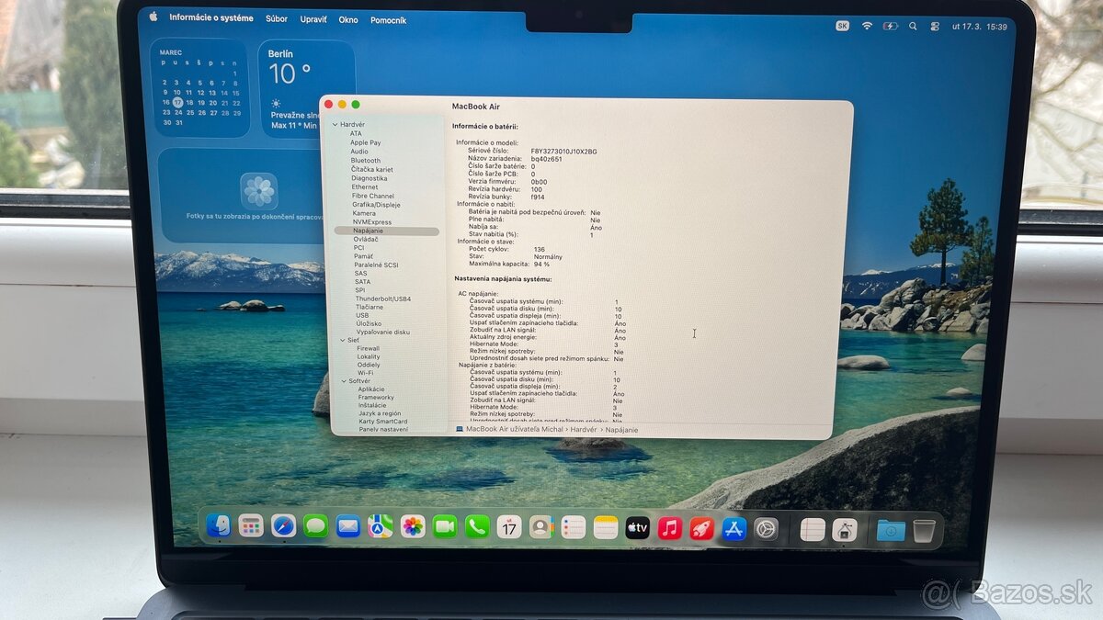This screenshot has height=620, width=1103.
Task: Click Hardvér in the bottom path bar
Action: click(583, 429)
